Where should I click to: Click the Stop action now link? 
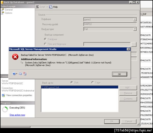click(17, 115)
